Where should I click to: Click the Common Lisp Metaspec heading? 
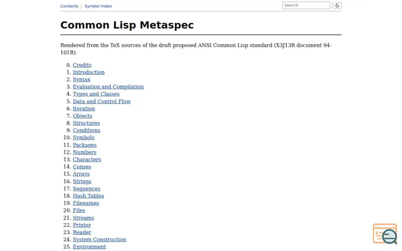tap(127, 25)
